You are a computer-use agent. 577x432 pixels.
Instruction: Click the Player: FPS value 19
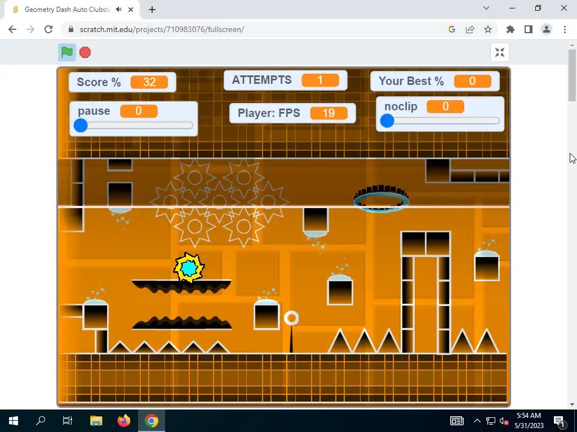[x=329, y=112]
